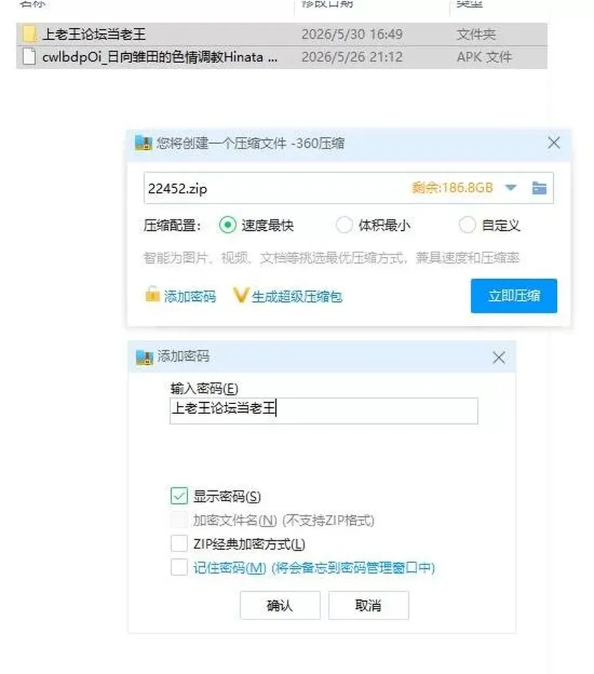Open the browse folder icon beside 22452.zip
The width and height of the screenshot is (594, 674).
point(539,188)
